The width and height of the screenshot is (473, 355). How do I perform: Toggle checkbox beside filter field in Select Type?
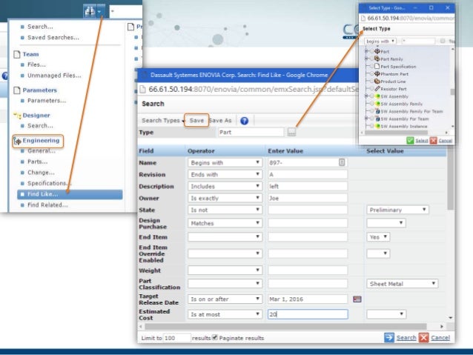click(442, 41)
